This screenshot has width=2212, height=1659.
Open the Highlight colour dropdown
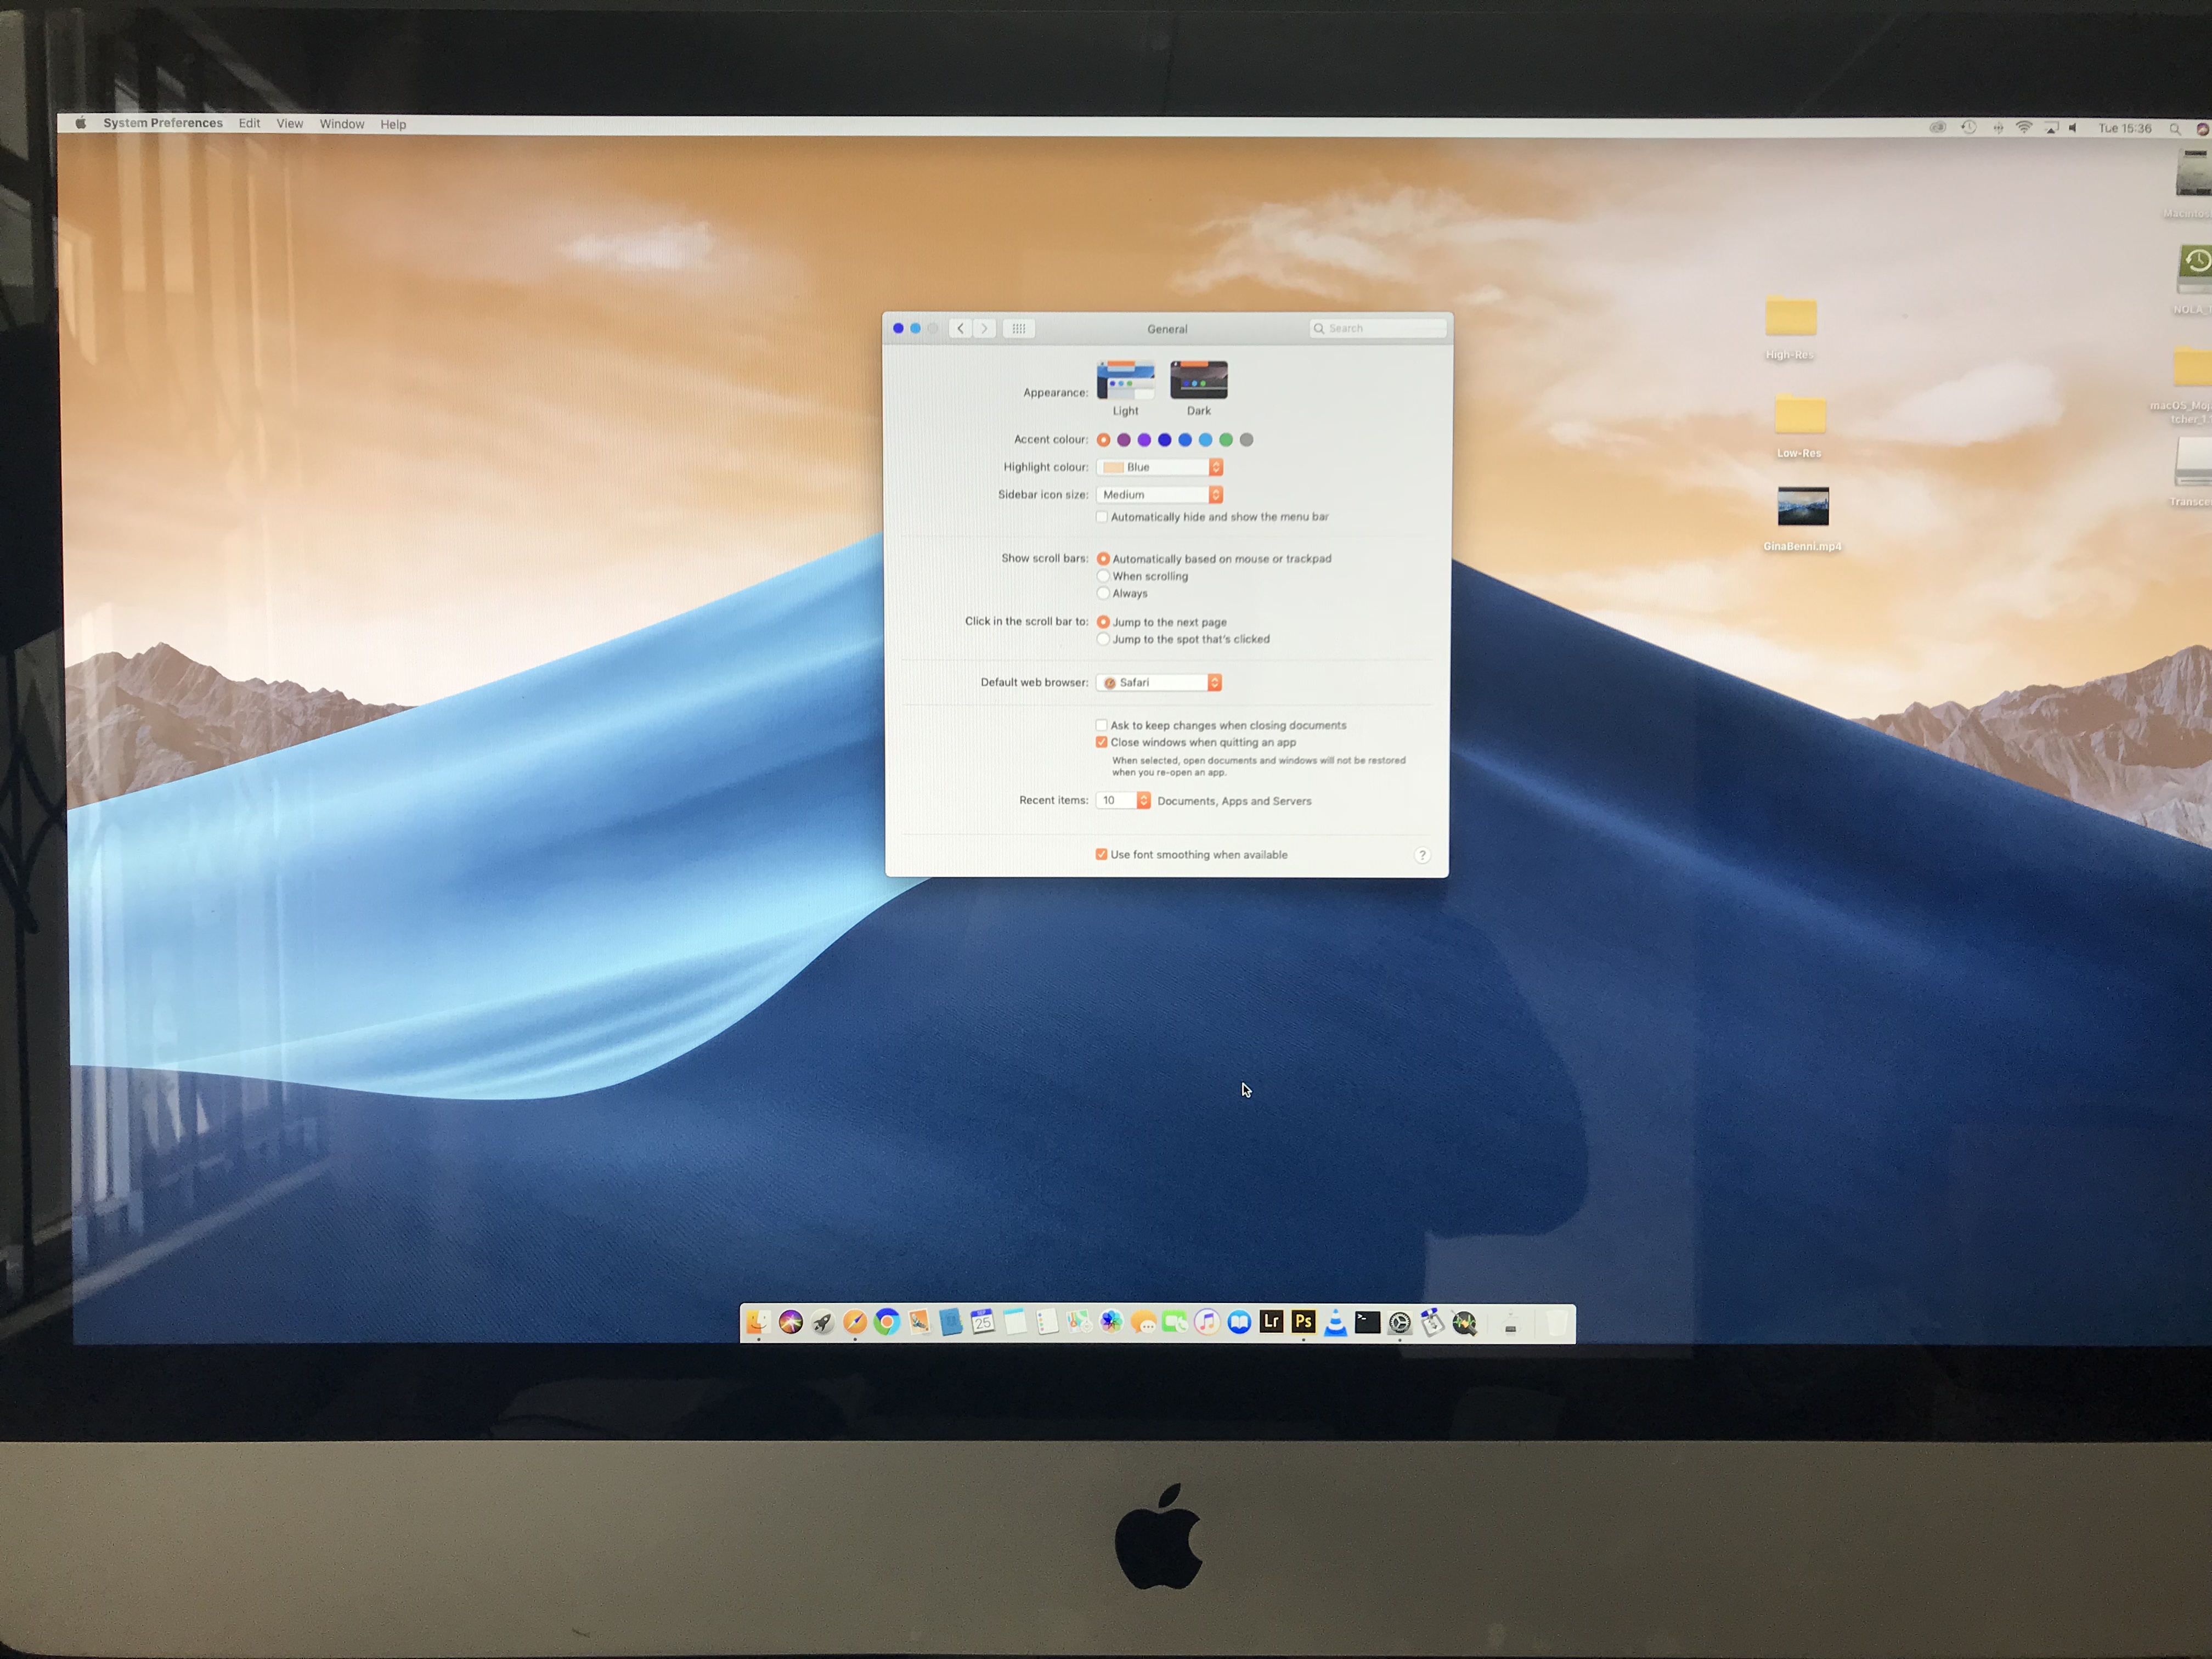tap(1160, 467)
